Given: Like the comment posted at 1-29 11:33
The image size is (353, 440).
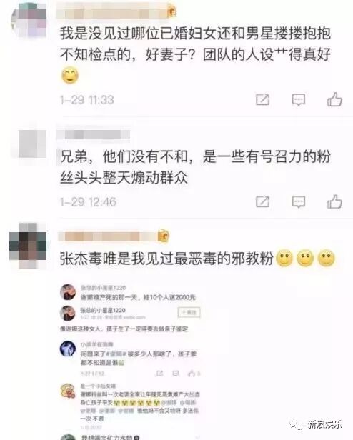Looking at the screenshot, I should pyautogui.click(x=334, y=99).
